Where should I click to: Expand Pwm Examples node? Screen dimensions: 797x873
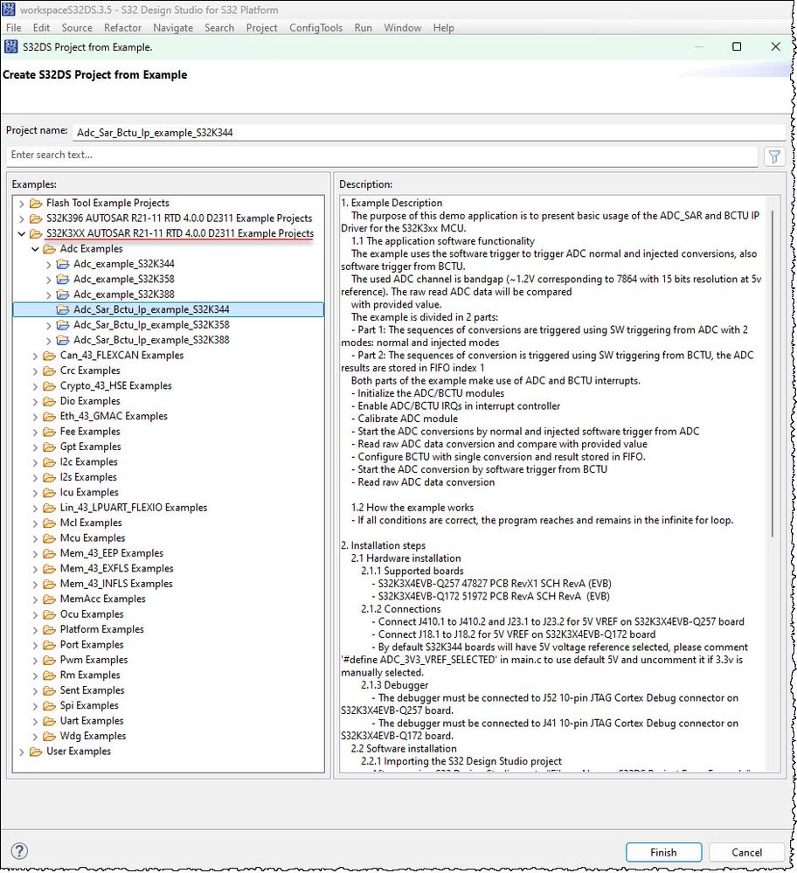point(35,661)
